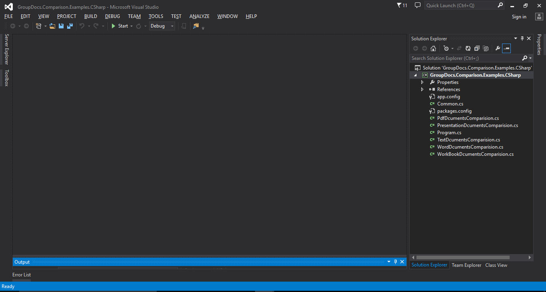
Task: Open the Pending Changes Filter dropdown arrow
Action: tap(452, 49)
